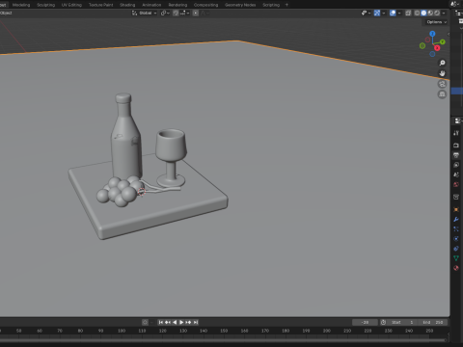Open the snapping options dropdown
Image resolution: width=463 pixels, height=347 pixels.
click(x=185, y=13)
